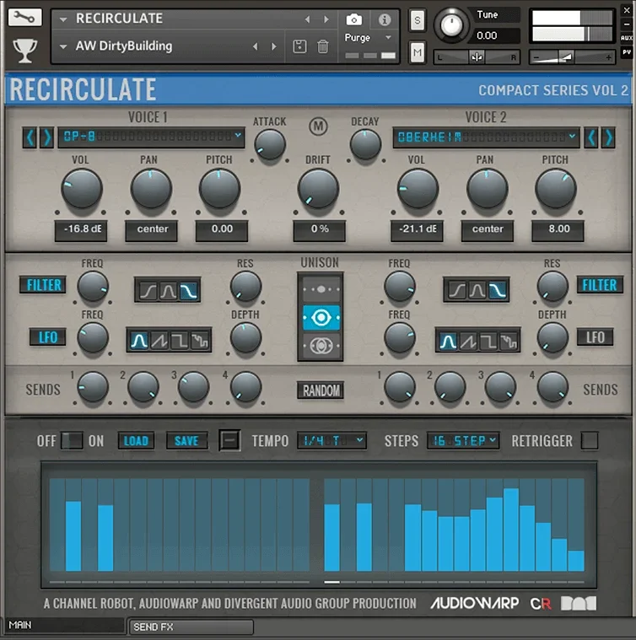Go to next instrument next to RECIRCULATE
This screenshot has height=640, width=636.
click(x=326, y=19)
